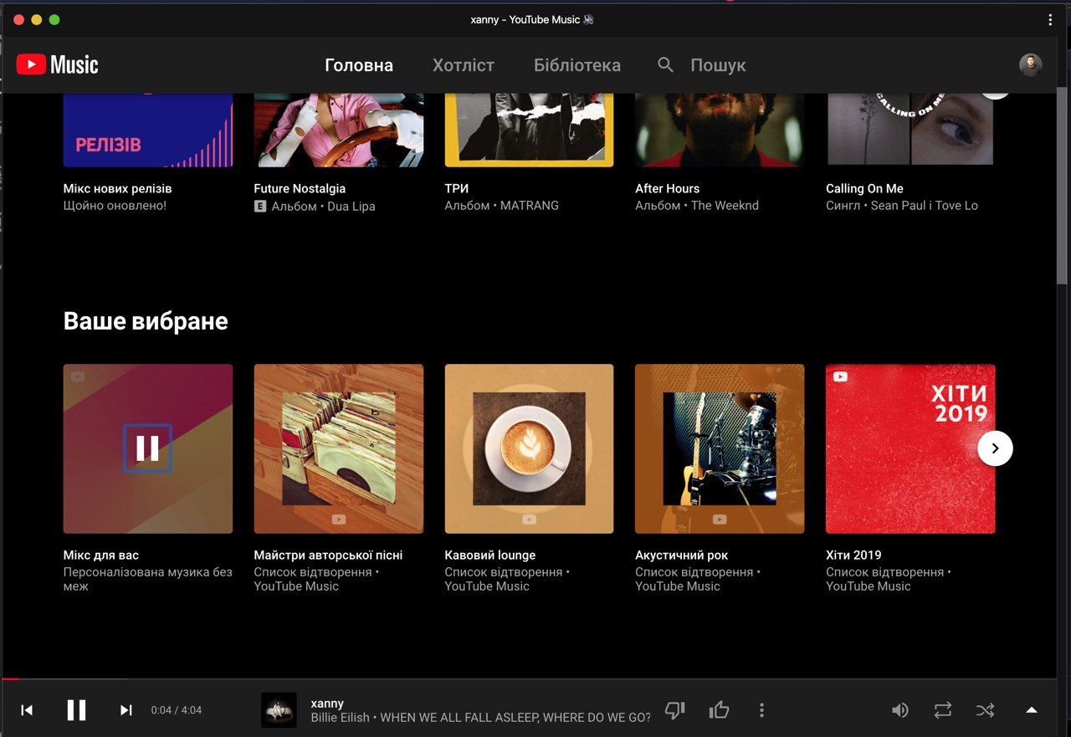Mute the volume speaker icon

pyautogui.click(x=899, y=710)
